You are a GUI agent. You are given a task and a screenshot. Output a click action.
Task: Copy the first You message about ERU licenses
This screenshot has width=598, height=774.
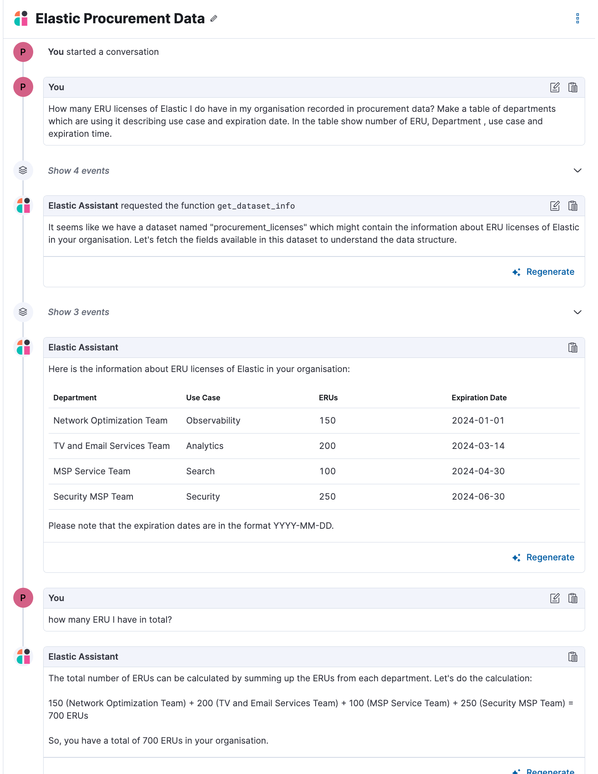click(x=573, y=87)
